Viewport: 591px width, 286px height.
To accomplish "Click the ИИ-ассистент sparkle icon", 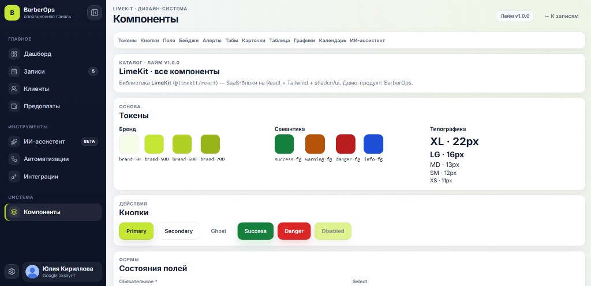I will pos(14,142).
